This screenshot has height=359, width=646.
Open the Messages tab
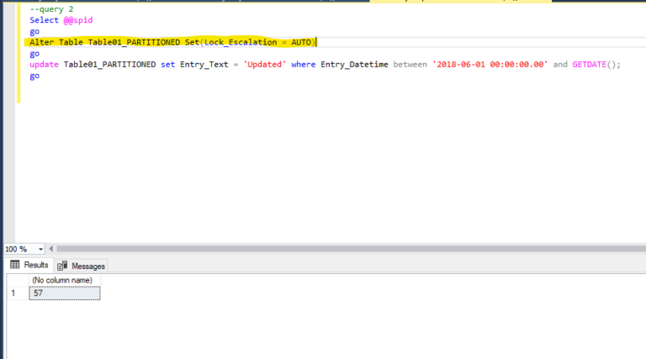(82, 266)
